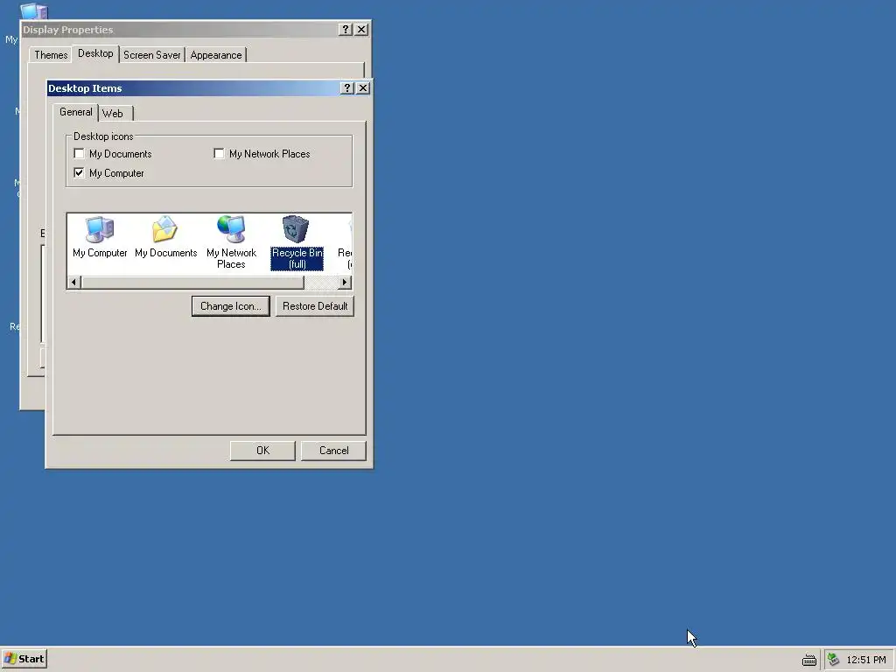Click the Restore Default button
896x672 pixels.
point(315,306)
